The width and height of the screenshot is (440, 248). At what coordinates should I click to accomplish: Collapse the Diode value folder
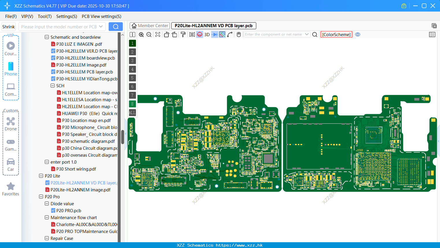(x=47, y=204)
